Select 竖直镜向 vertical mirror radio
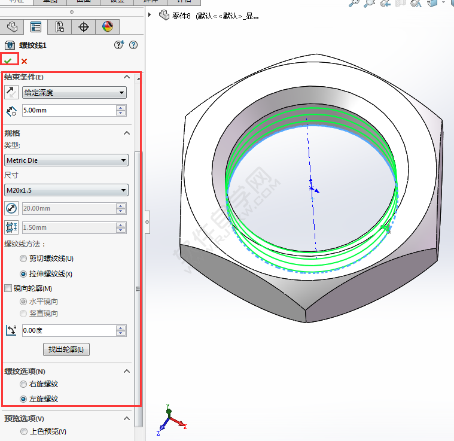This screenshot has width=454, height=441. click(x=23, y=314)
